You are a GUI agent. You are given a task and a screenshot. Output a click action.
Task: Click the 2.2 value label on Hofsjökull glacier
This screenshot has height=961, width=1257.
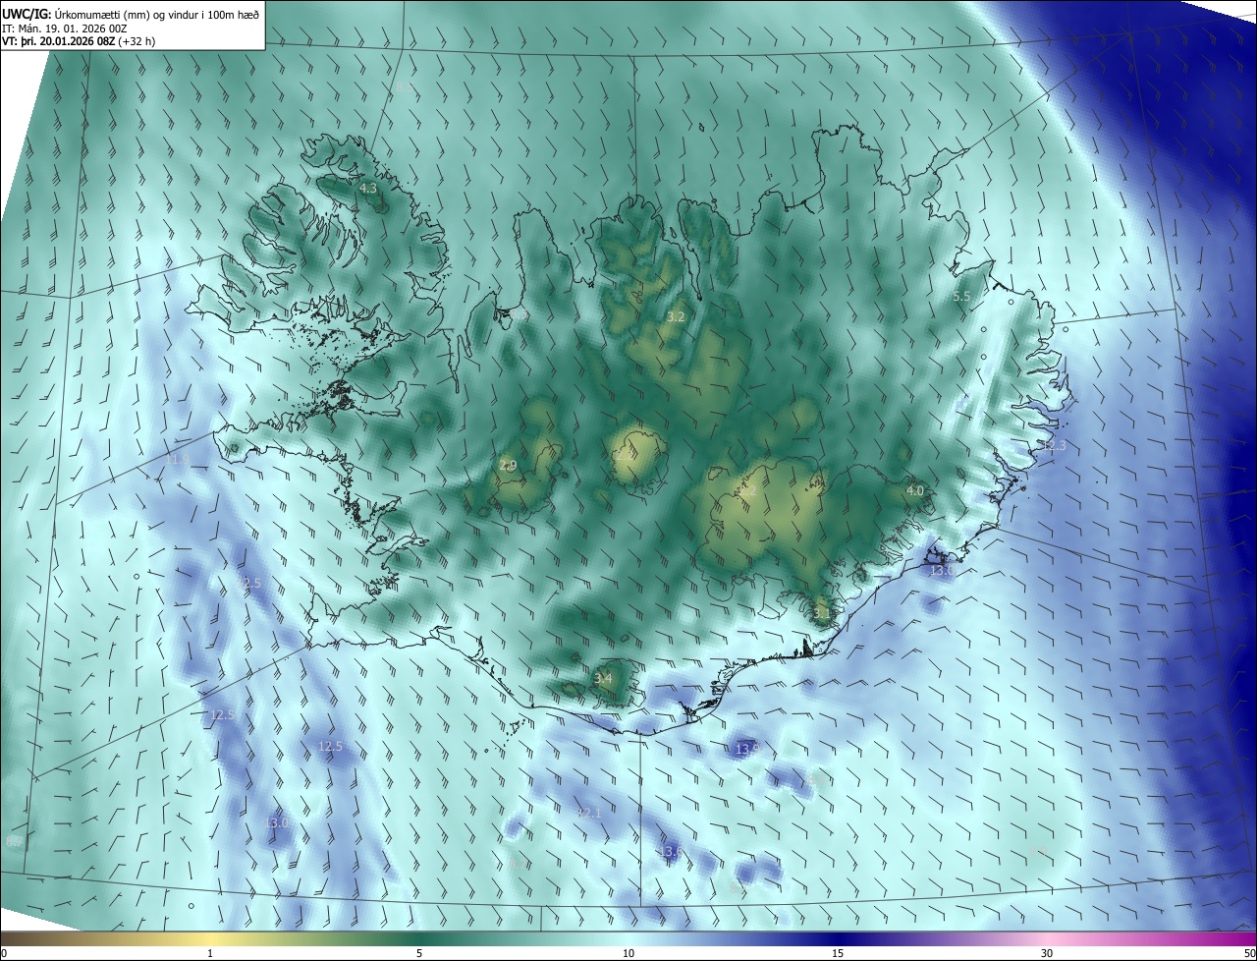click(625, 456)
